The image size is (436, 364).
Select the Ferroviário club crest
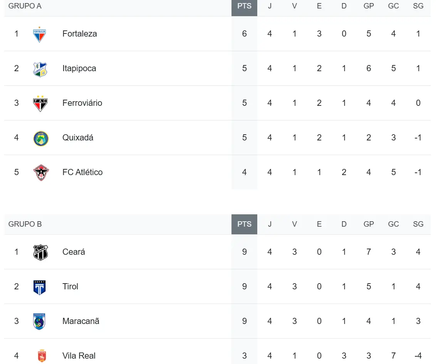coord(40,103)
